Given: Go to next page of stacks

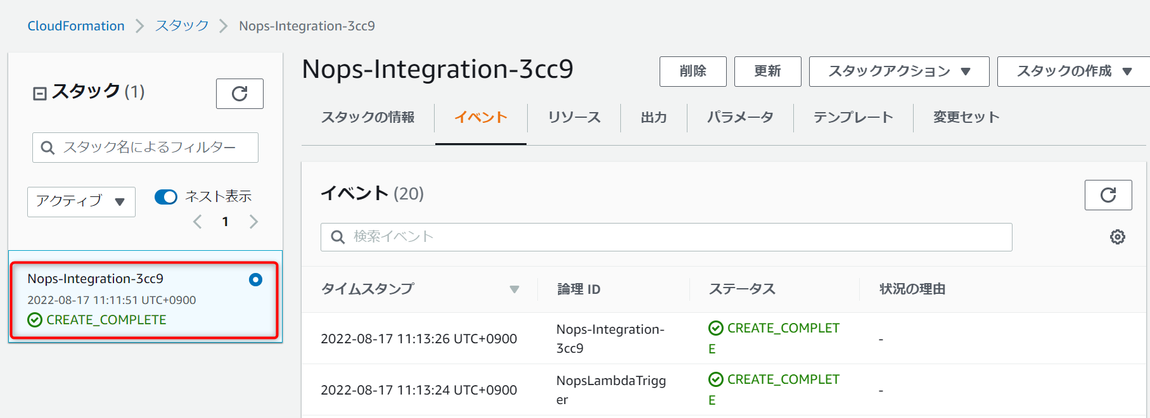Looking at the screenshot, I should (253, 222).
